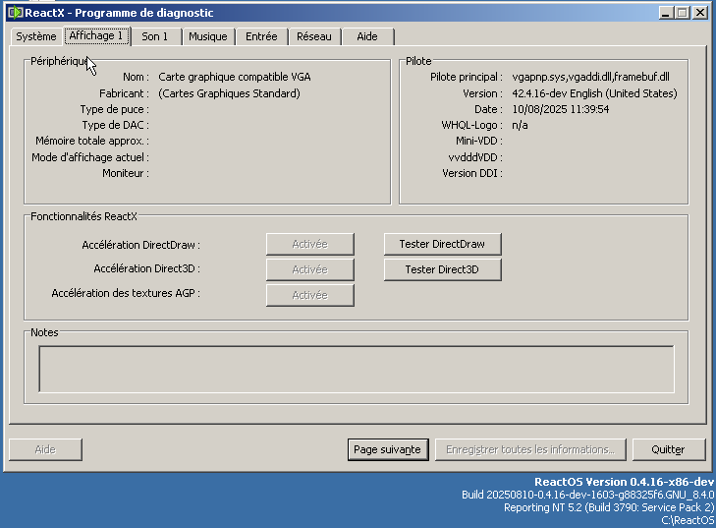716x528 pixels.
Task: Click the text Carte graphique compatible VGA
Action: 235,77
